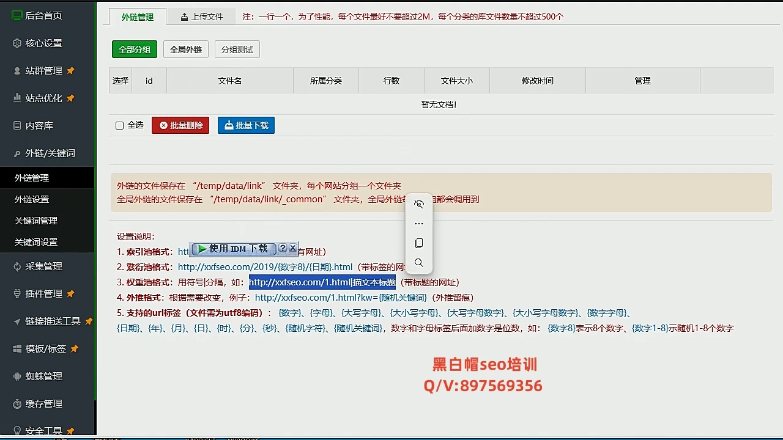Click the search magnifier in selection popup
Screen dimensions: 783x440
(x=419, y=263)
